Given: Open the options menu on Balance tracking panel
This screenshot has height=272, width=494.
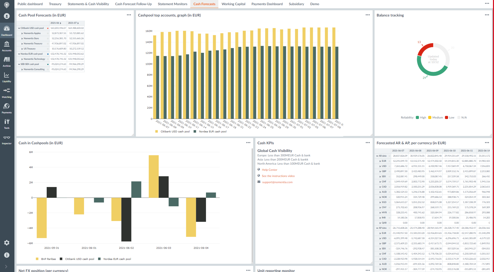Looking at the screenshot, I should click(487, 15).
